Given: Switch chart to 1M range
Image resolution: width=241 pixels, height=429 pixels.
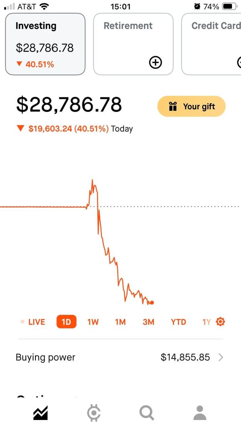Looking at the screenshot, I should [x=120, y=322].
